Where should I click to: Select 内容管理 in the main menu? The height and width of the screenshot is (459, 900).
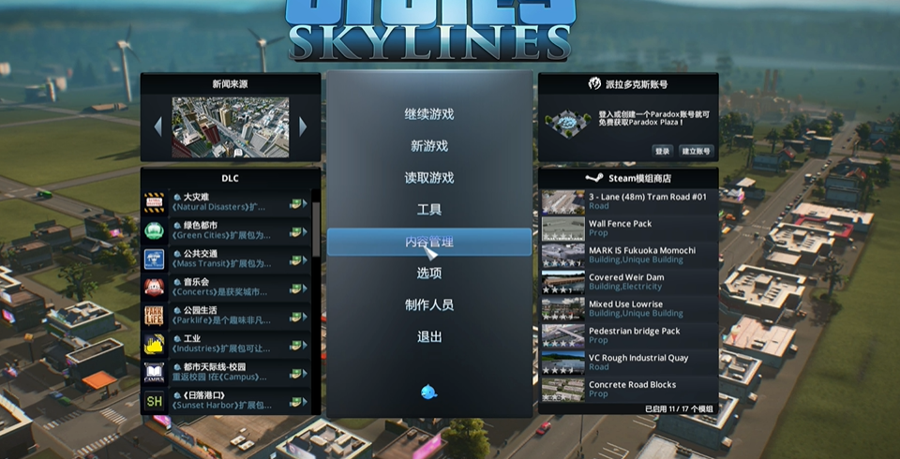point(428,242)
